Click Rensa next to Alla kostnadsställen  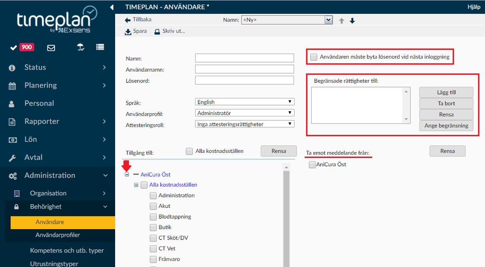tap(278, 151)
